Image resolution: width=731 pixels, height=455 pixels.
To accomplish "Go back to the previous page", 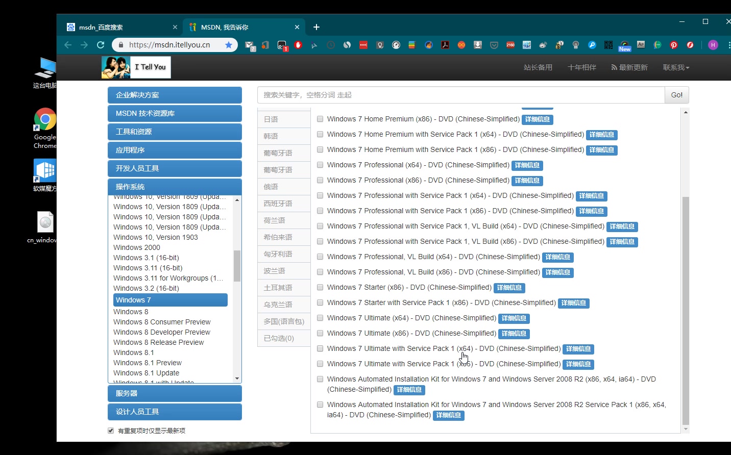I will click(68, 45).
